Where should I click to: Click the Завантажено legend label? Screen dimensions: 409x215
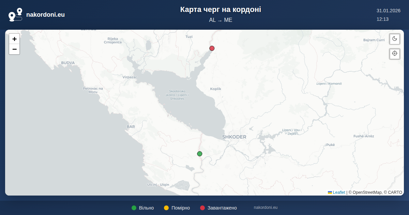pos(222,208)
